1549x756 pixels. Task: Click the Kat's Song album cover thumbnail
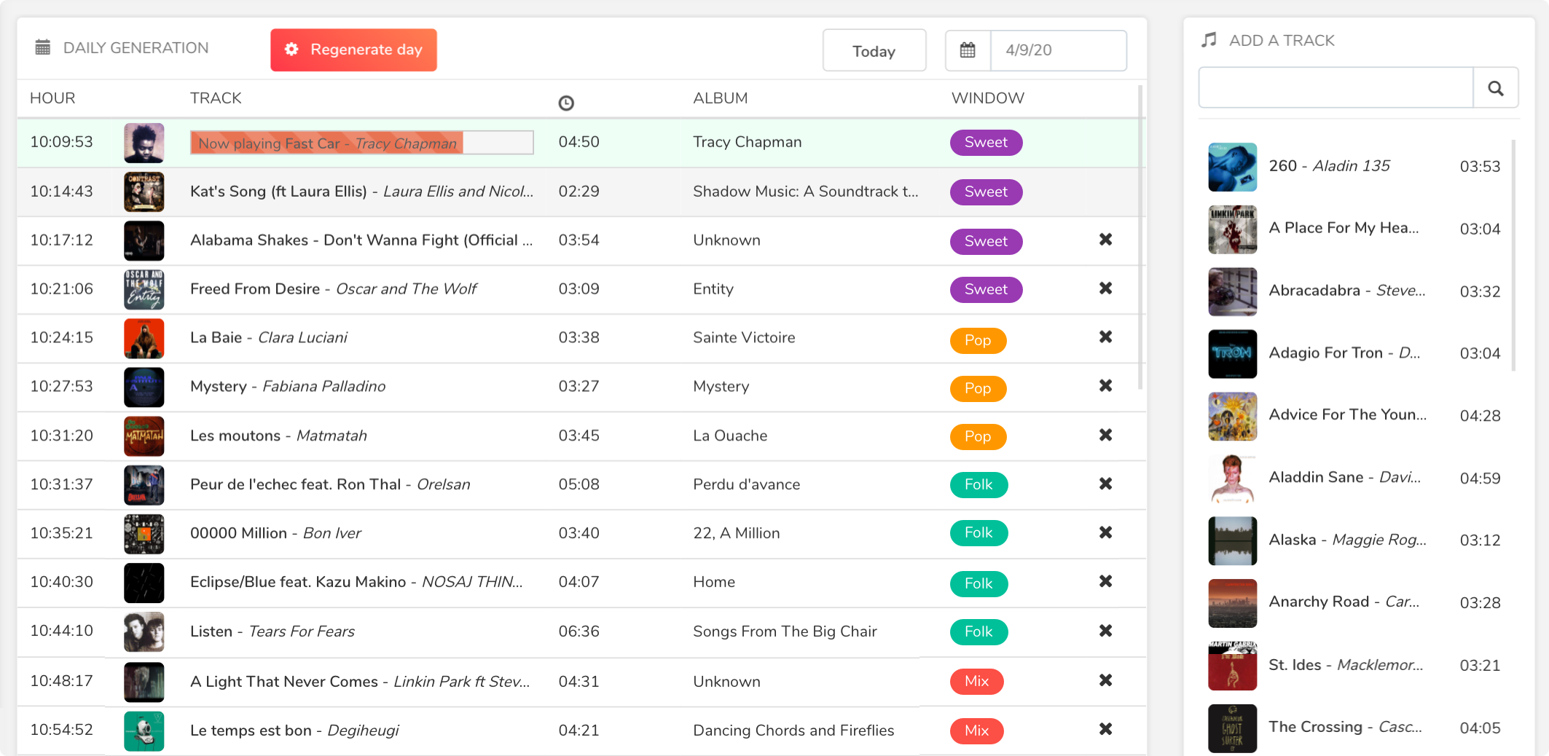pyautogui.click(x=144, y=192)
